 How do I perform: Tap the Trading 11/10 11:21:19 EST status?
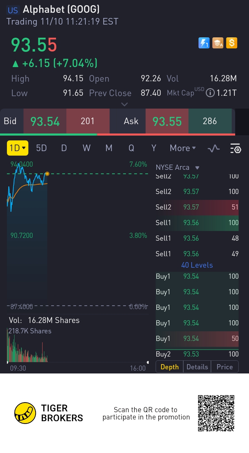[62, 22]
